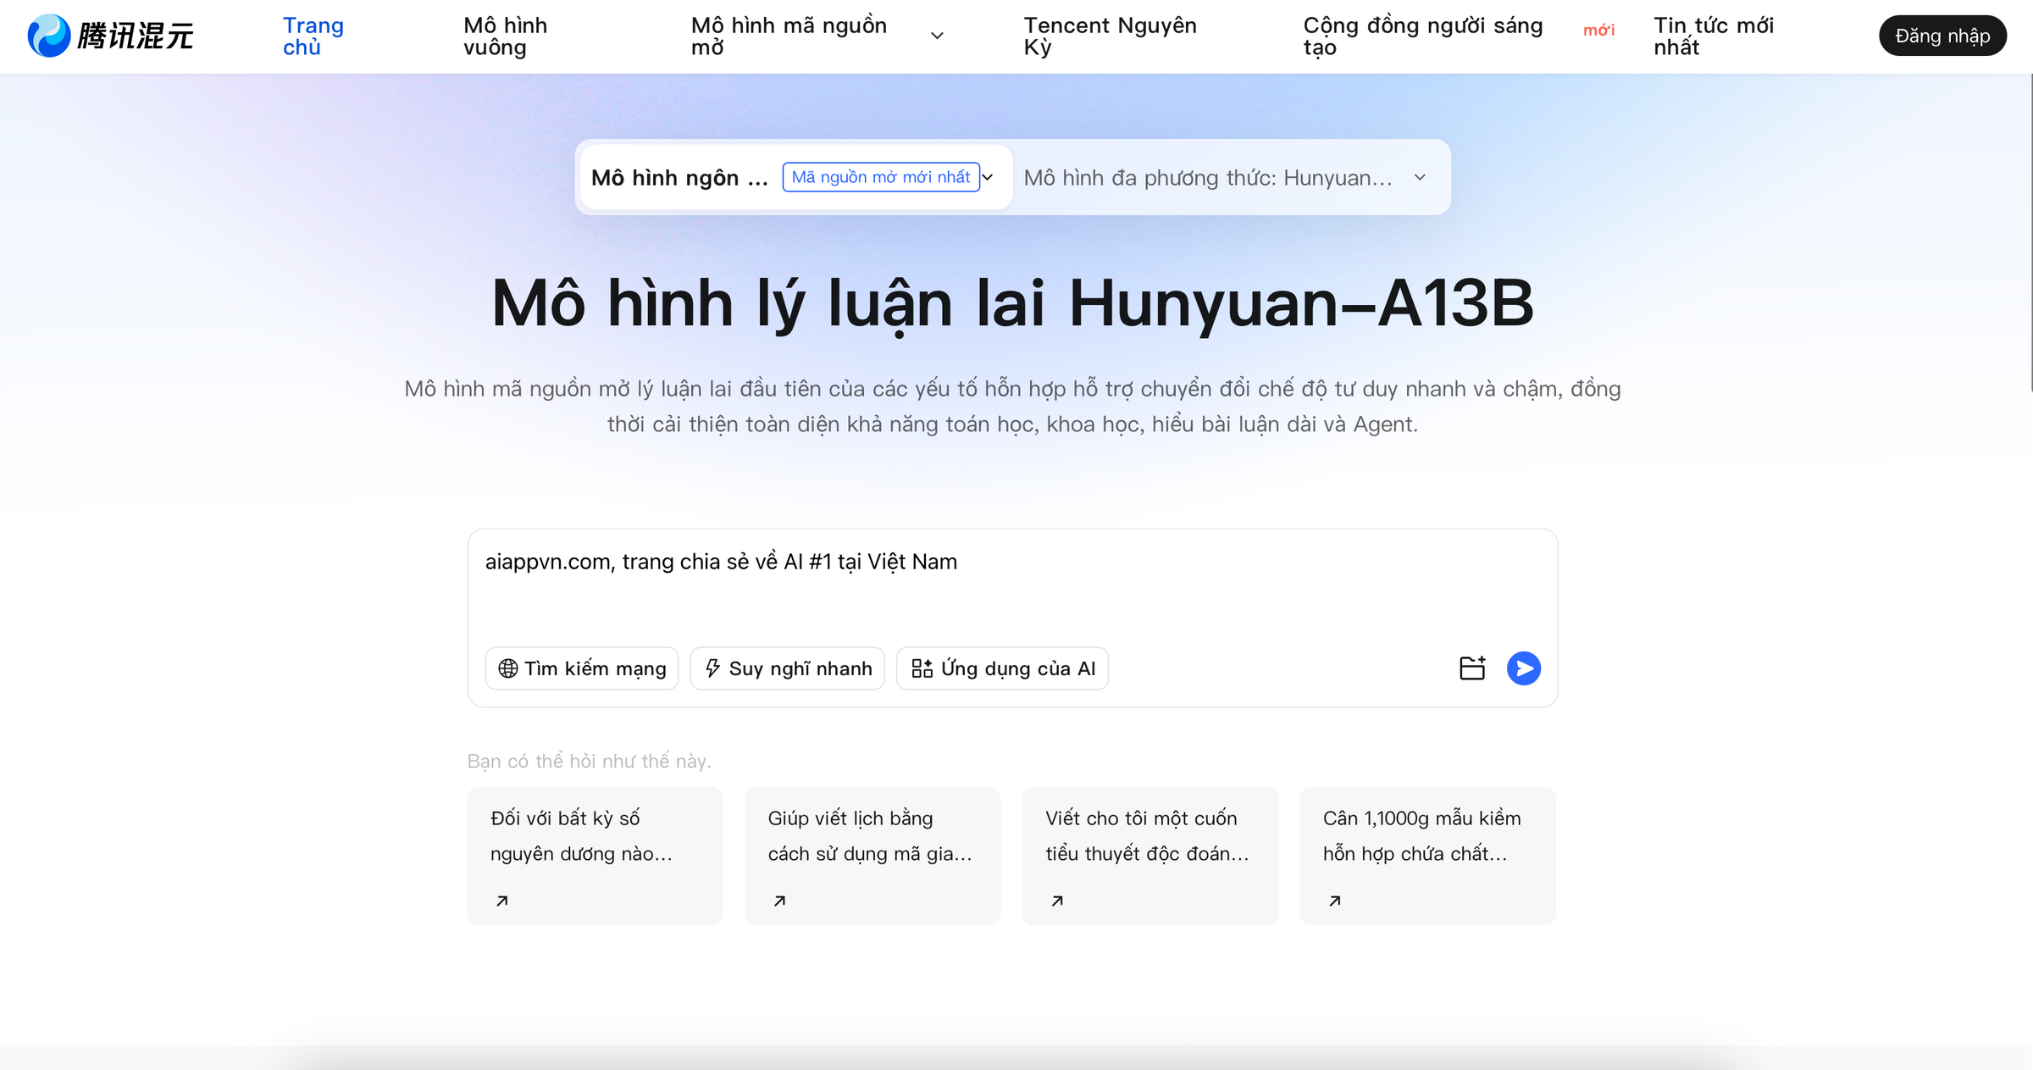Click the Tencent Hunyuan logo
The image size is (2033, 1070).
click(110, 36)
